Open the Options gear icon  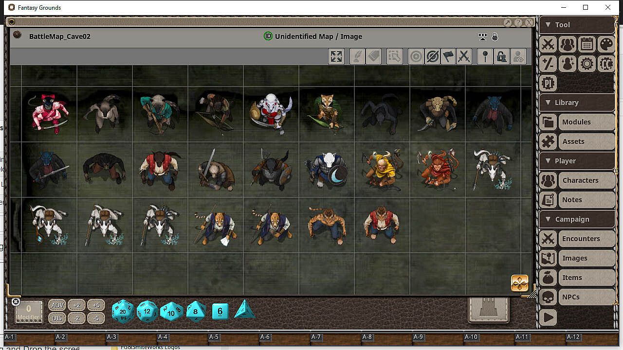(587, 64)
